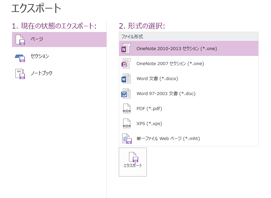Choose Word 文書 (*.docx) format
The width and height of the screenshot is (271, 198).
point(189,78)
